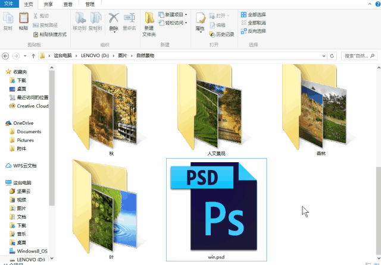Image resolution: width=381 pixels, height=265 pixels.
Task: Click the 移动到 (Move to) icon
Action: tap(80, 21)
